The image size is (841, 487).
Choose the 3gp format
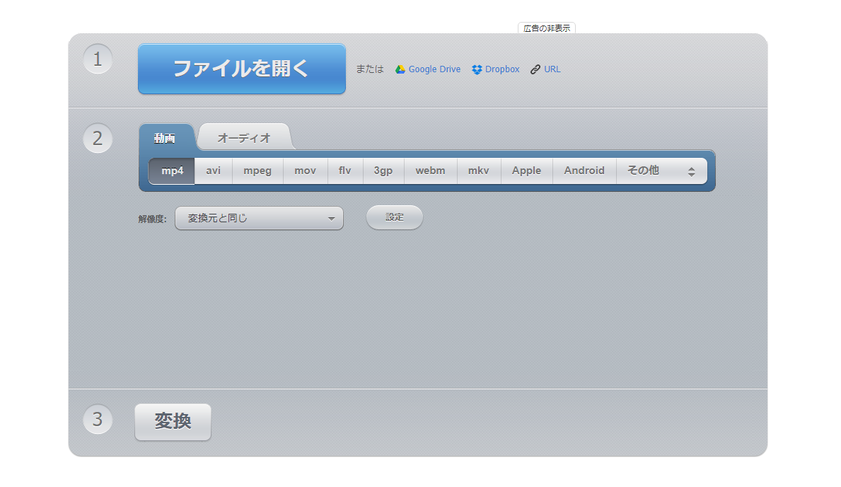click(x=383, y=171)
